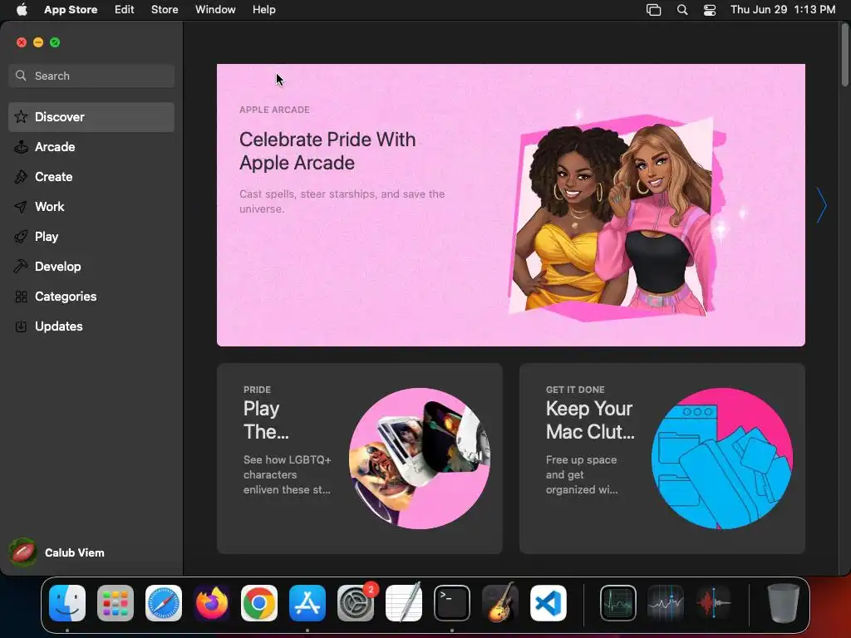Screen dimensions: 851x638
Task: Launch Safari from the Dock
Action: [164, 603]
